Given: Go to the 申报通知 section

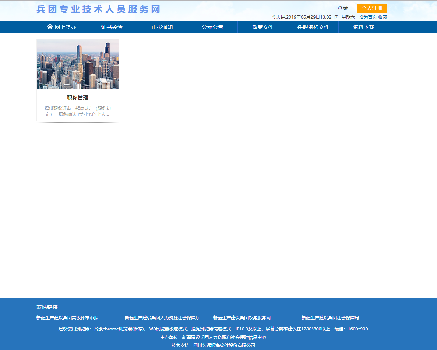Looking at the screenshot, I should [x=162, y=27].
